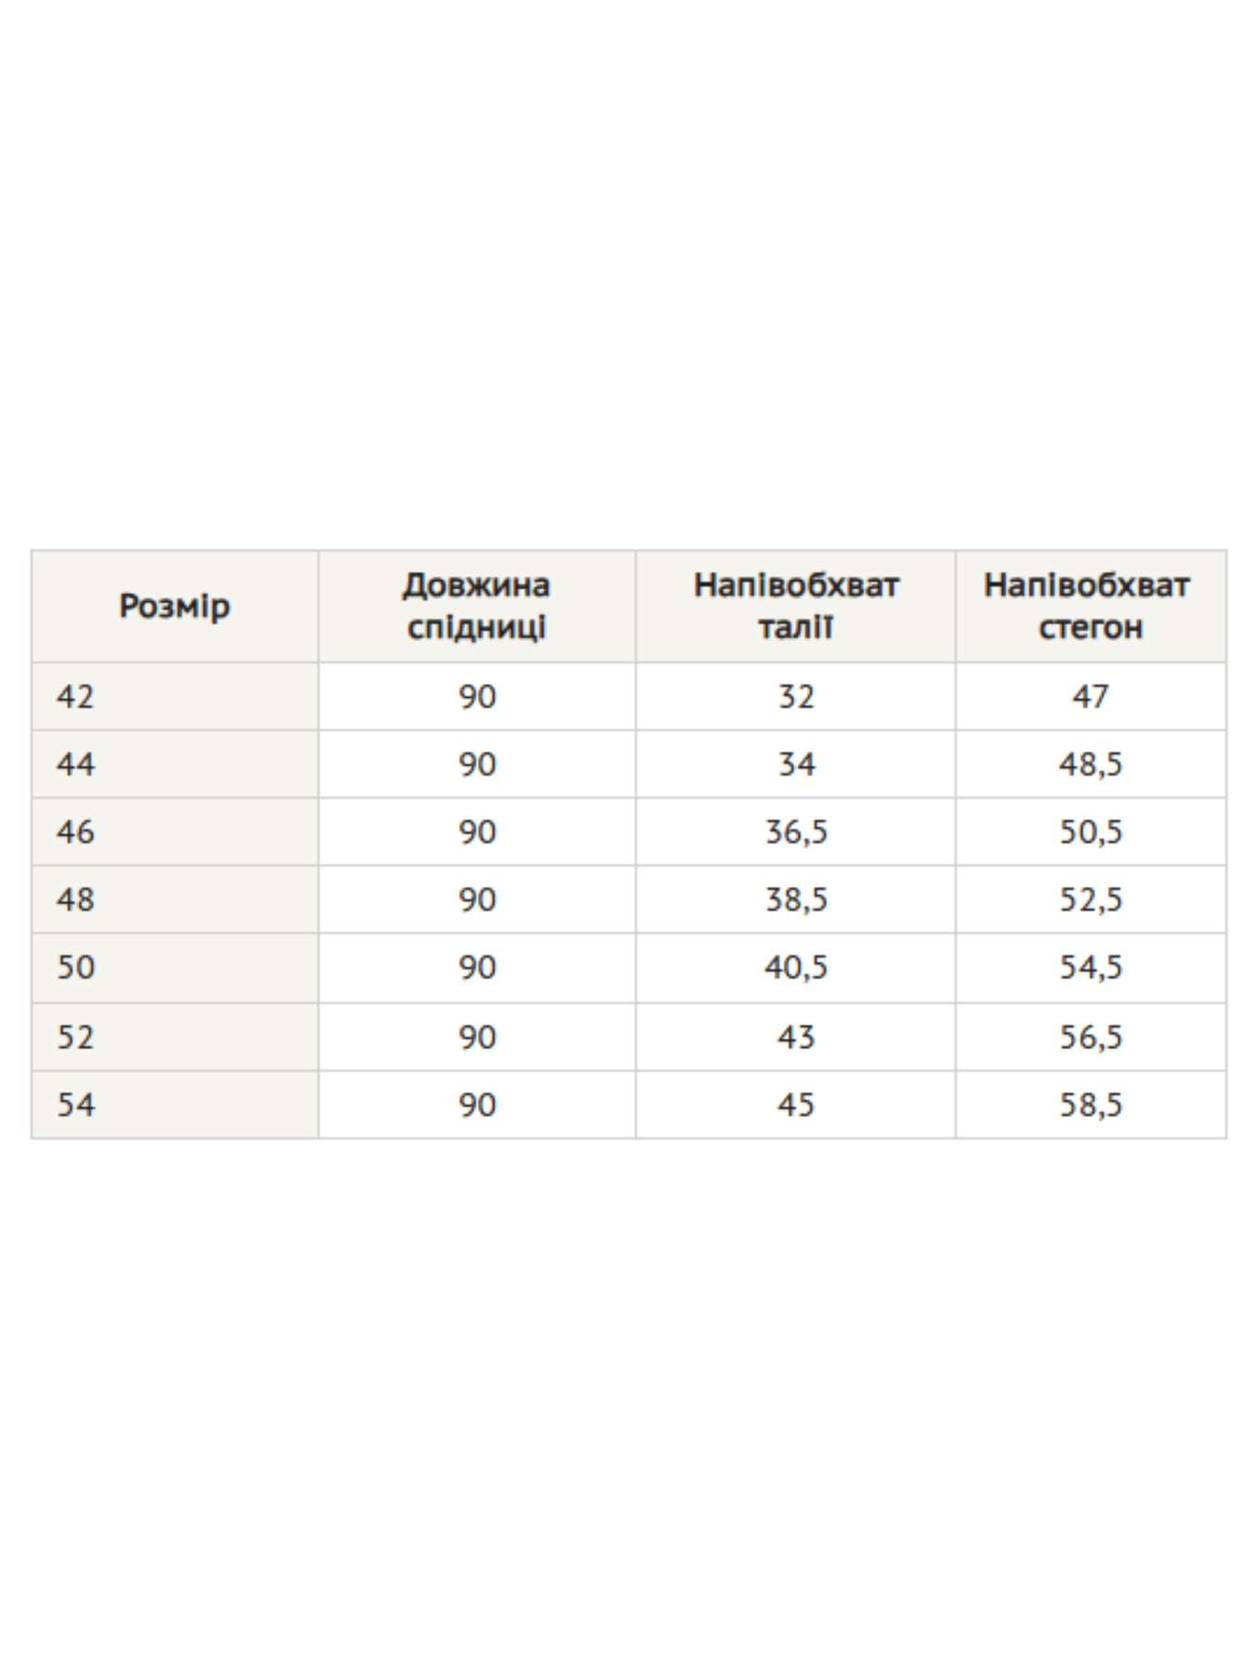Click waist value 36,5 in the table
The image size is (1251, 1668).
[795, 832]
